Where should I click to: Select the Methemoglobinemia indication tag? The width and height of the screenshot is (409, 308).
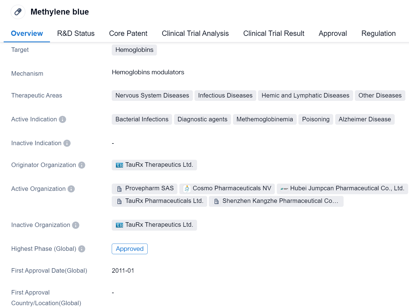click(264, 119)
